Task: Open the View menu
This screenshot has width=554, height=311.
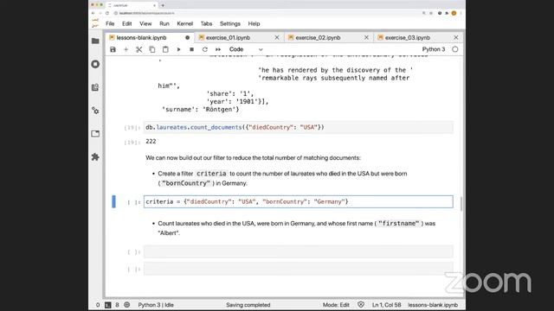Action: pyautogui.click(x=145, y=23)
